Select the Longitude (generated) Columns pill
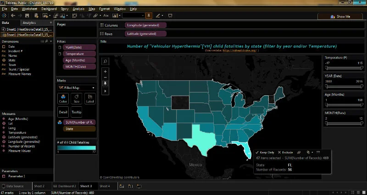The width and height of the screenshot is (367, 195). [145, 25]
